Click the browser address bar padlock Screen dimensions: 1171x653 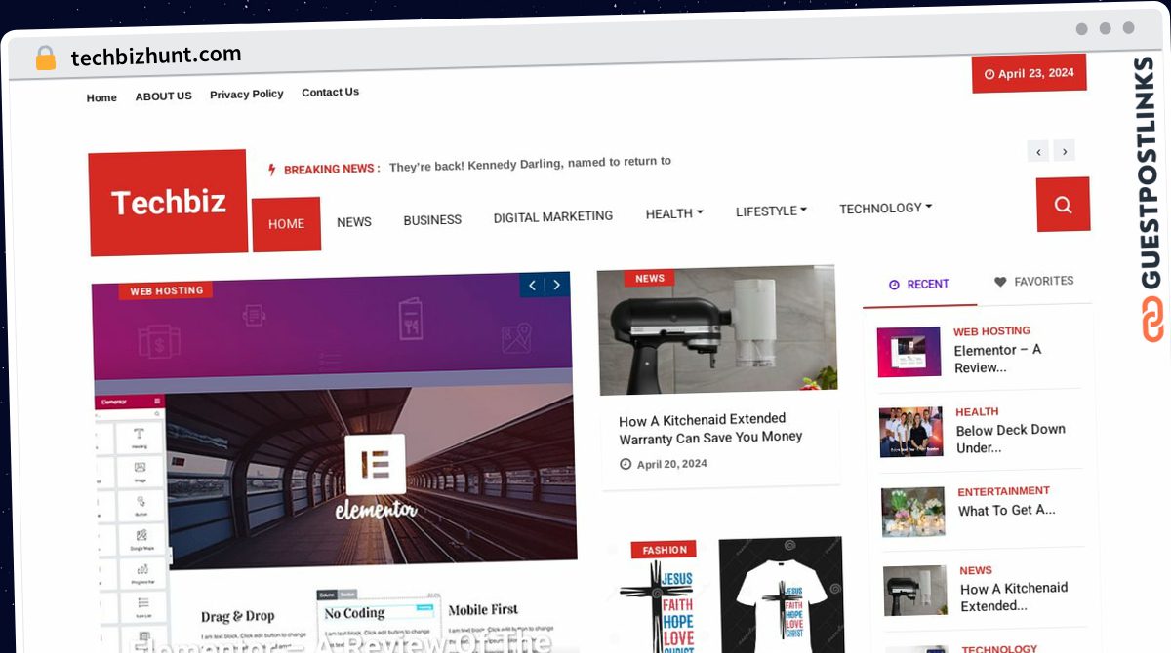tap(45, 58)
